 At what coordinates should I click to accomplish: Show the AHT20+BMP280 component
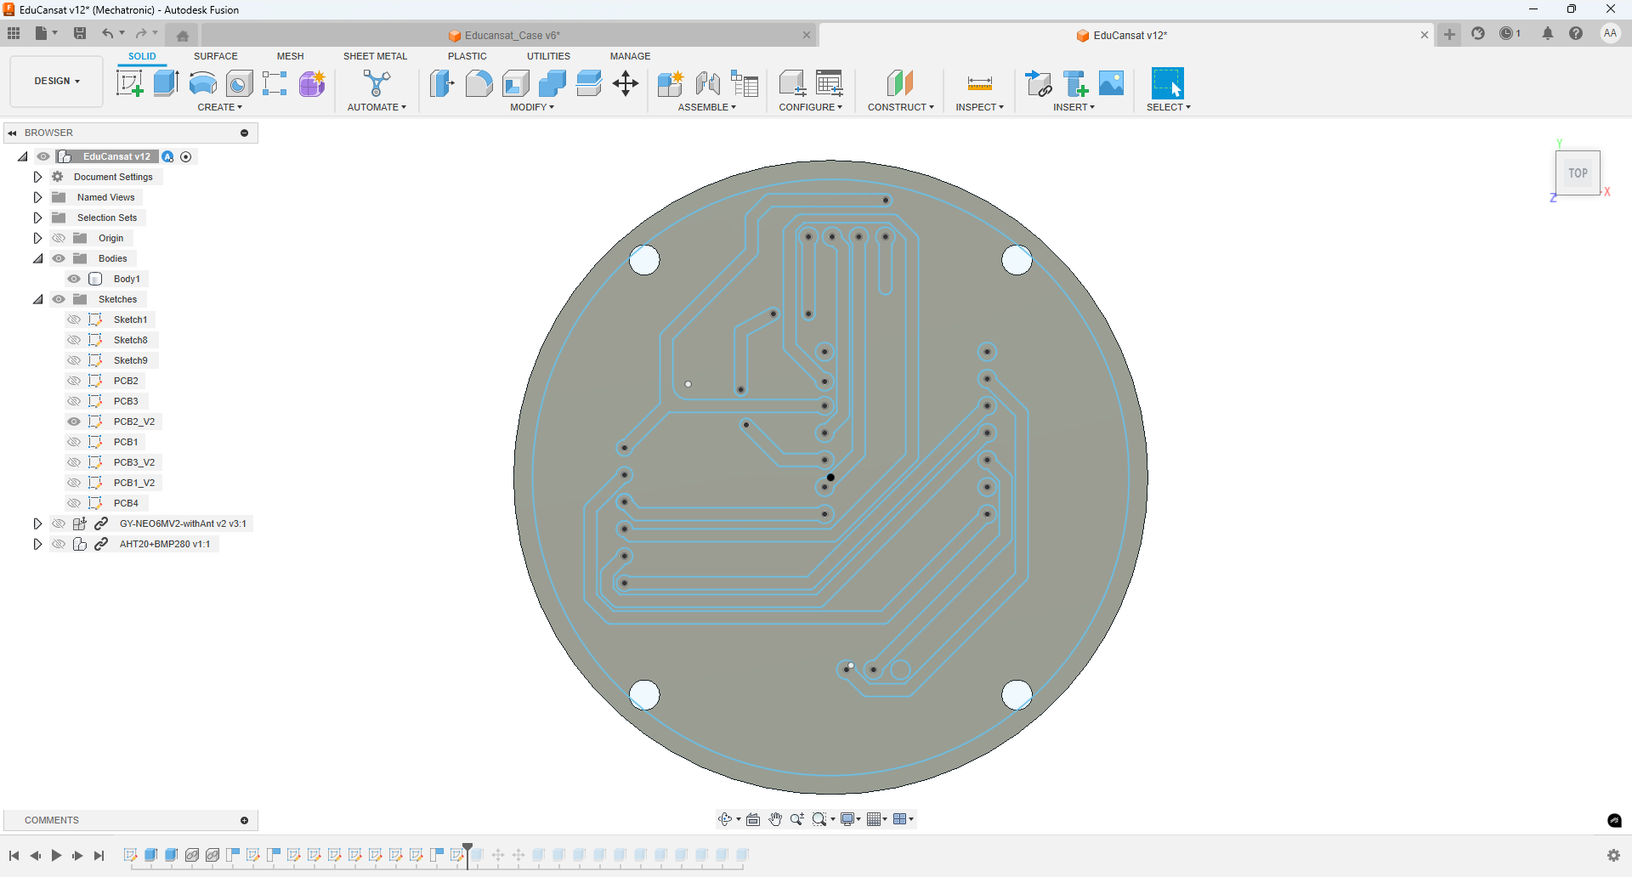click(59, 544)
